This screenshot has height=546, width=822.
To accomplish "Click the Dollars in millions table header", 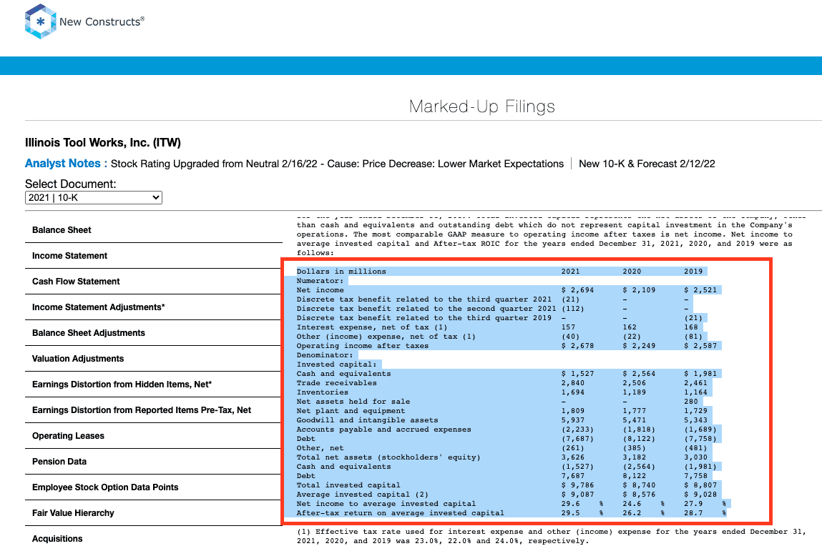I will coord(341,271).
